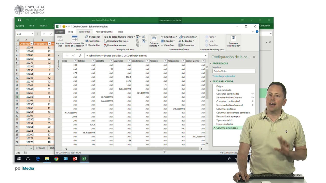Screen dimensions: 326x183
Task: Open settings gear for Consultas combinadas
Action: [253, 94]
